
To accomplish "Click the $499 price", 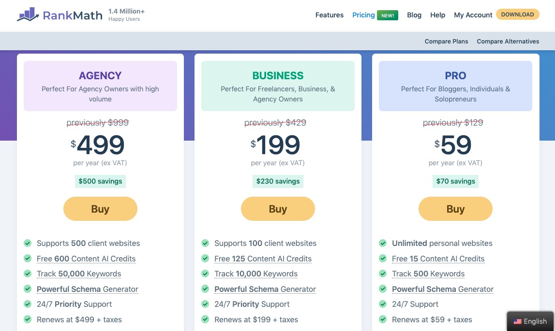I will [97, 144].
